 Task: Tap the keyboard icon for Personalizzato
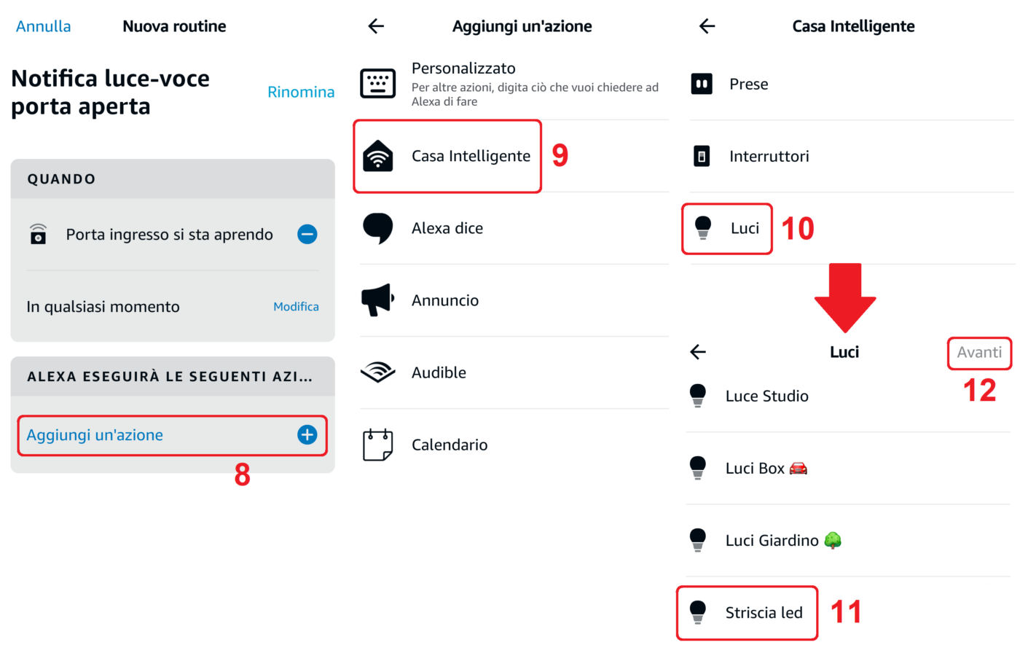pos(377,83)
